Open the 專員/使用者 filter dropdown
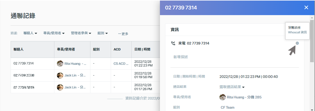The height and width of the screenshot is (111, 315). tap(54, 33)
